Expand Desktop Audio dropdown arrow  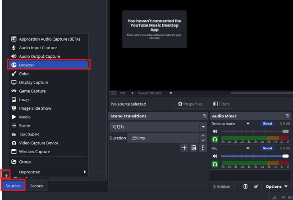(x=248, y=124)
